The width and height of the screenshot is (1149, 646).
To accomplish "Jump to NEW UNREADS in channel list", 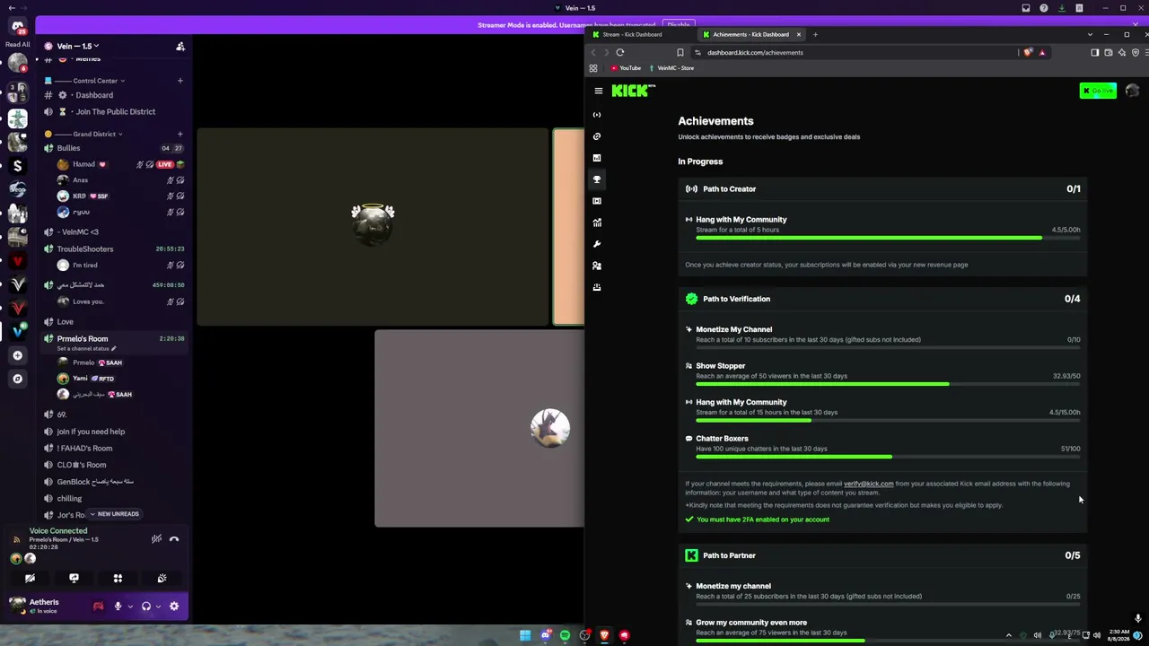I will click(x=115, y=514).
